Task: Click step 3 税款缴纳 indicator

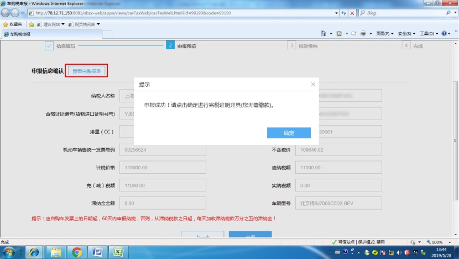Action: (x=291, y=45)
